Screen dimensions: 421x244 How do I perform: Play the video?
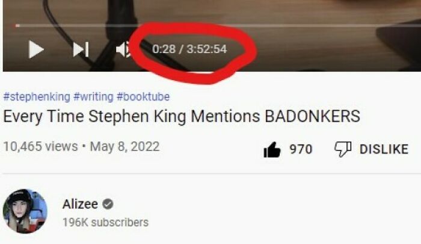click(36, 49)
